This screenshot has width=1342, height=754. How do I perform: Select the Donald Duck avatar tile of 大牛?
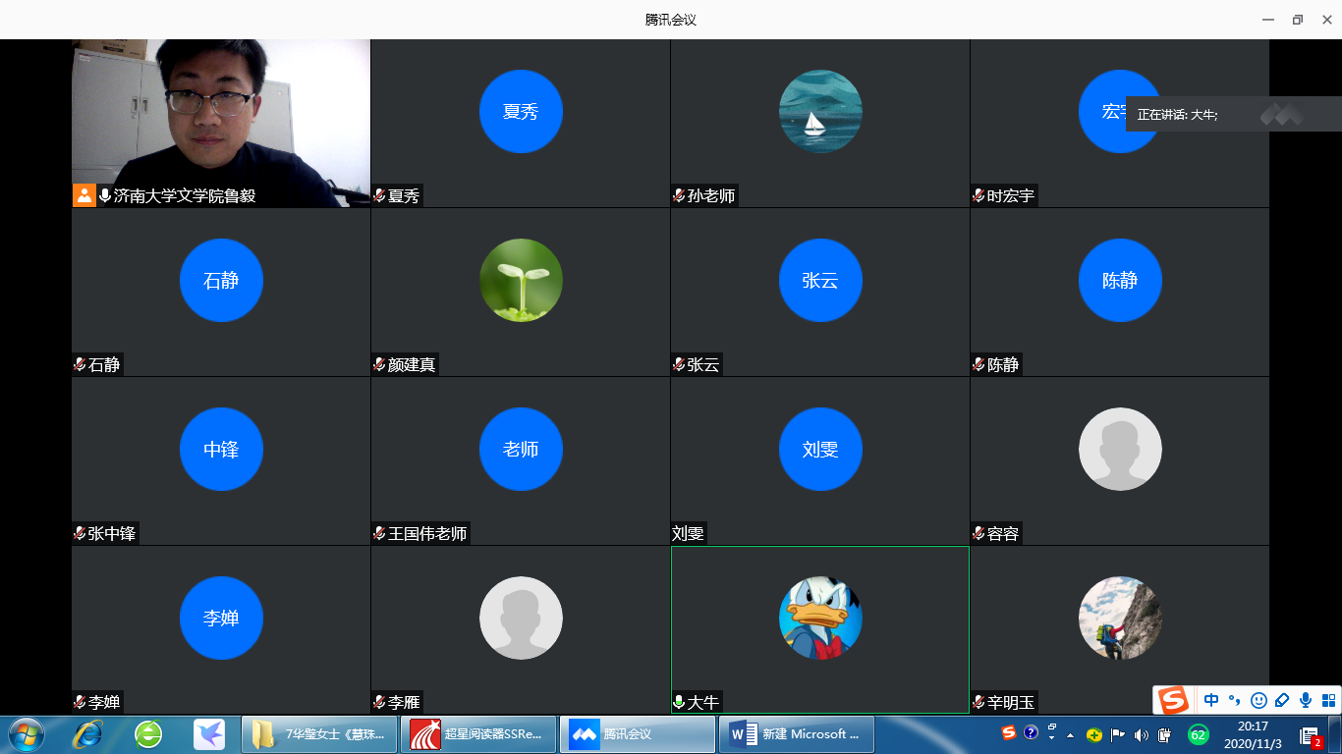click(x=820, y=618)
